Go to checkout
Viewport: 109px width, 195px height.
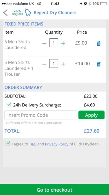point(54,189)
